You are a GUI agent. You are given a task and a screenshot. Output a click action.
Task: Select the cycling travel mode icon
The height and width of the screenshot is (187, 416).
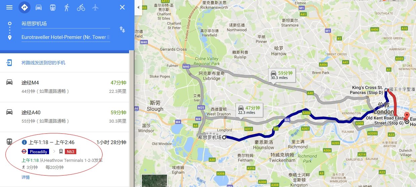[81, 7]
